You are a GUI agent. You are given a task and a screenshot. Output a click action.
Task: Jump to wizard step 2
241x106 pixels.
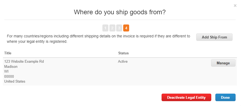112,28
